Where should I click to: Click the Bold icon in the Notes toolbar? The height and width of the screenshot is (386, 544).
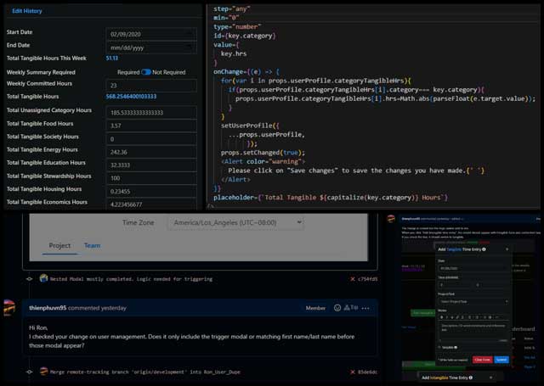442,317
